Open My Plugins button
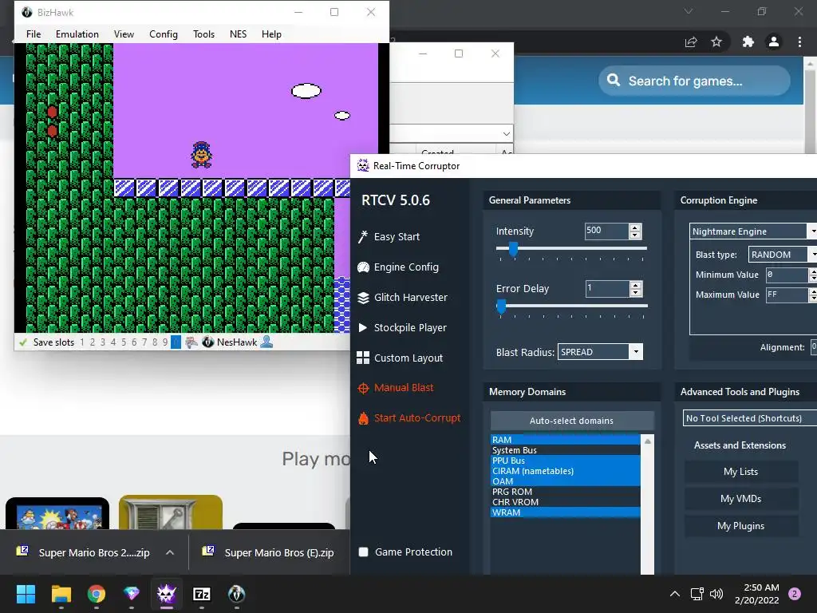Screen dimensions: 817x613 pos(740,526)
